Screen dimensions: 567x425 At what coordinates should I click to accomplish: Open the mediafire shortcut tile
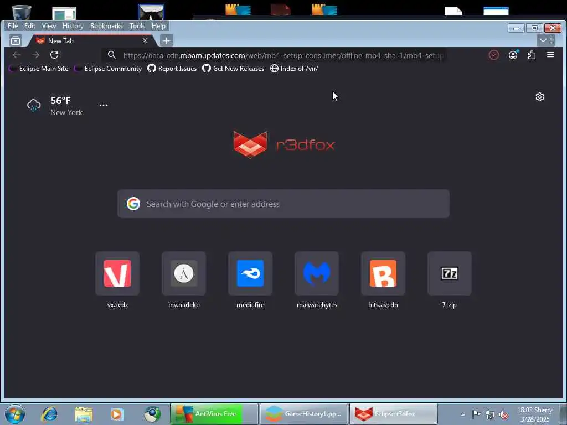tap(250, 273)
